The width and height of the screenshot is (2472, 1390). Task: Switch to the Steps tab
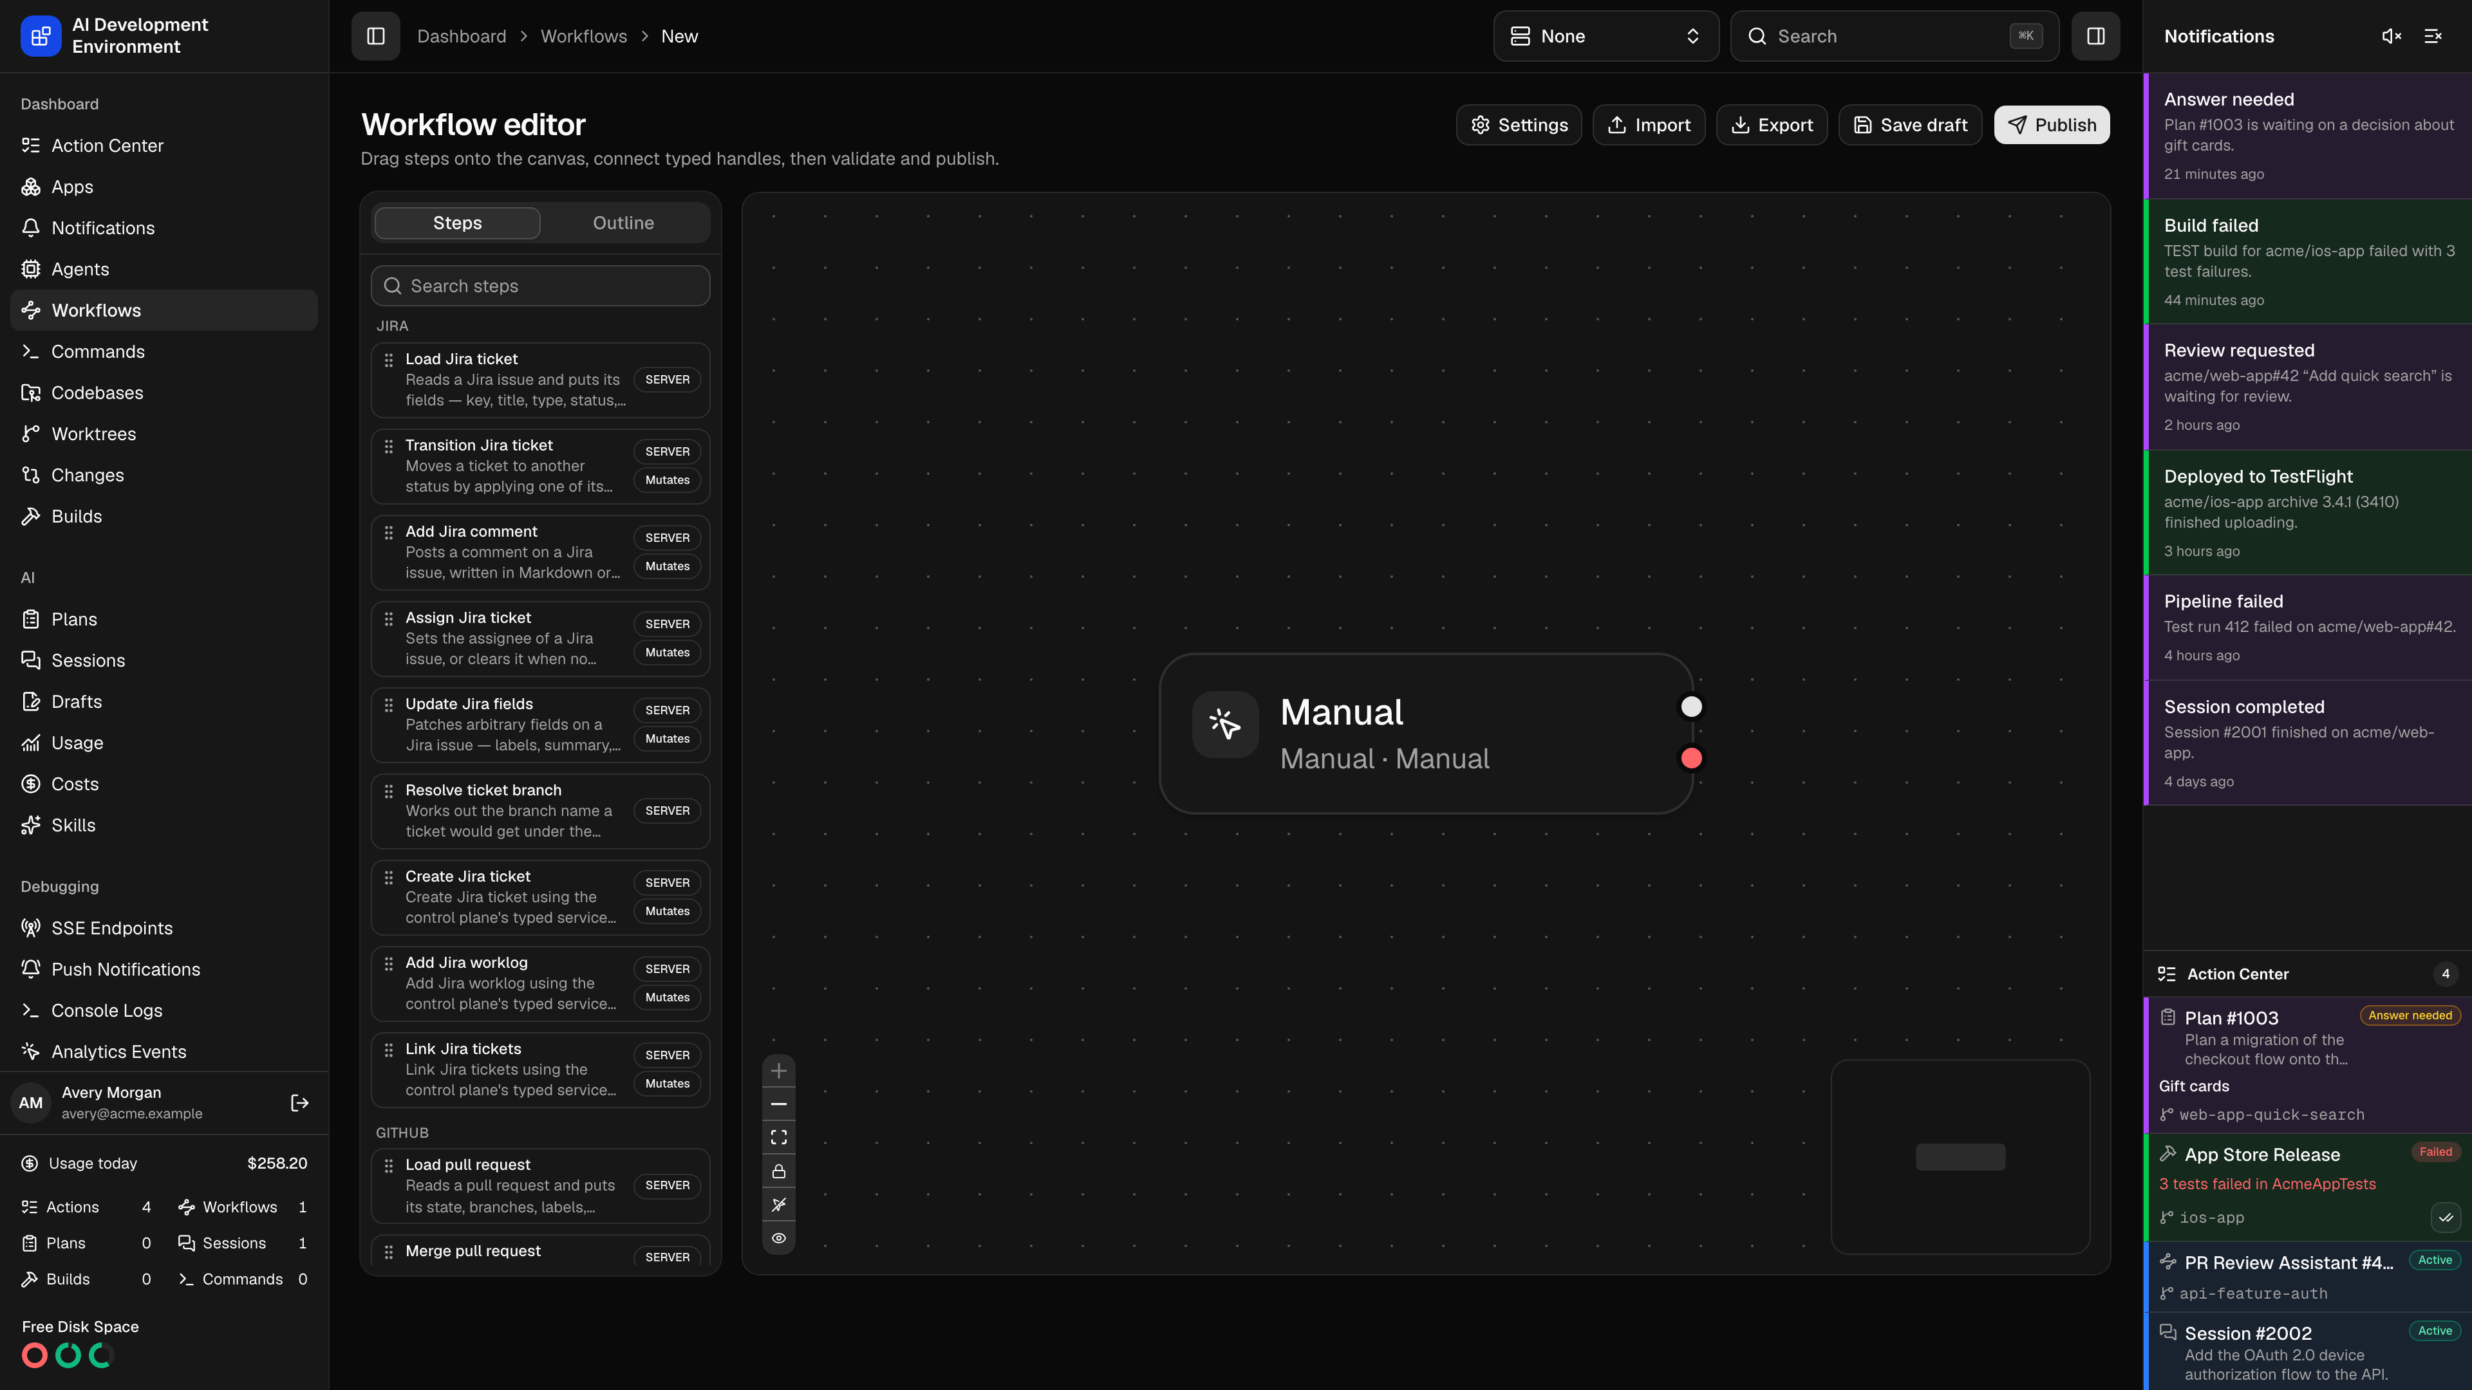[x=457, y=223]
